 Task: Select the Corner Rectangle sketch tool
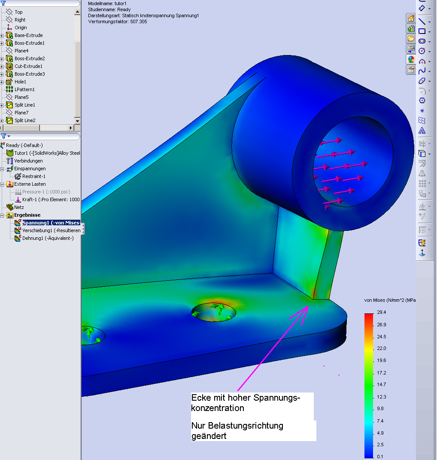pos(422,31)
